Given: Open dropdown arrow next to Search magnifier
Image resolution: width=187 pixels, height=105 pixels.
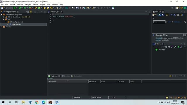Looking at the screenshot, I should (53, 8).
